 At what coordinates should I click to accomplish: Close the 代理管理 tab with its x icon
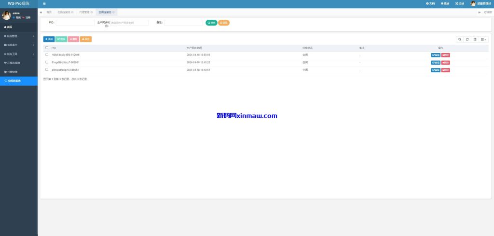(92, 12)
